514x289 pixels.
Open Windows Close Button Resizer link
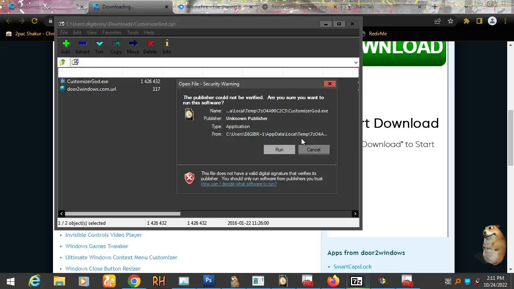pos(103,269)
